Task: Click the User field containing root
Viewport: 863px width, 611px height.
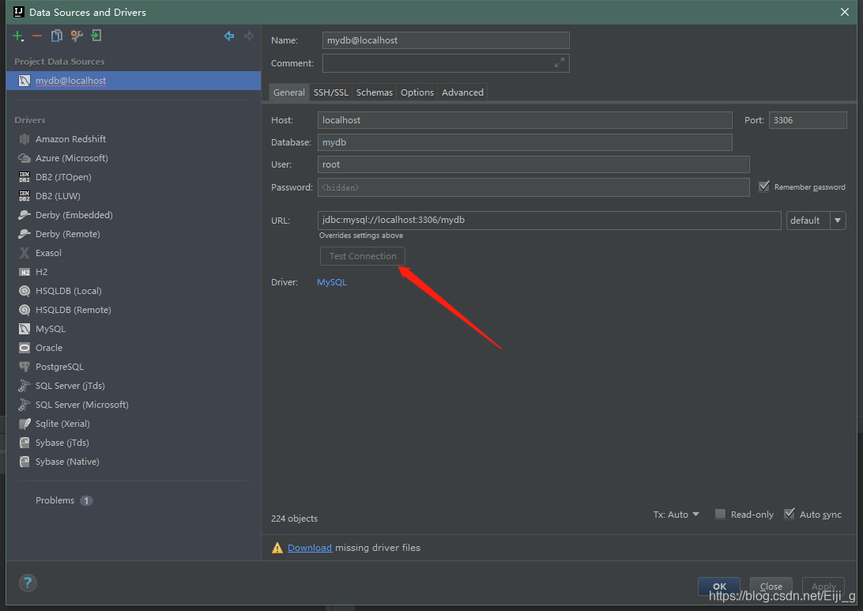Action: 533,164
